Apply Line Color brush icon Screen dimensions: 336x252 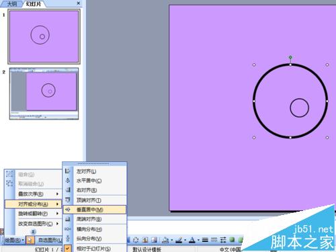179,240
